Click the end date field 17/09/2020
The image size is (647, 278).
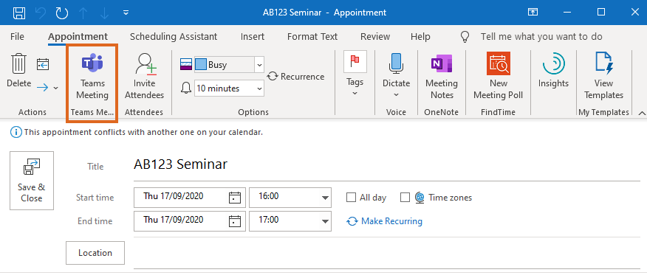181,221
